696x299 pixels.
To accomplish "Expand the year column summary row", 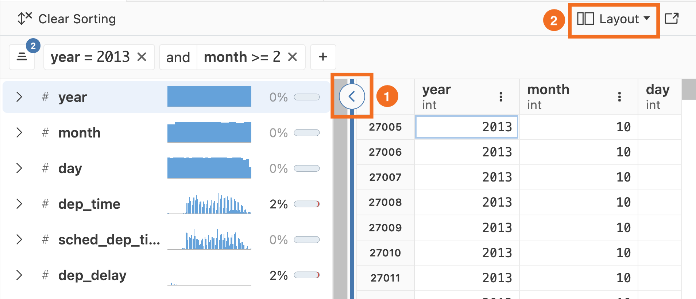I will pyautogui.click(x=19, y=97).
